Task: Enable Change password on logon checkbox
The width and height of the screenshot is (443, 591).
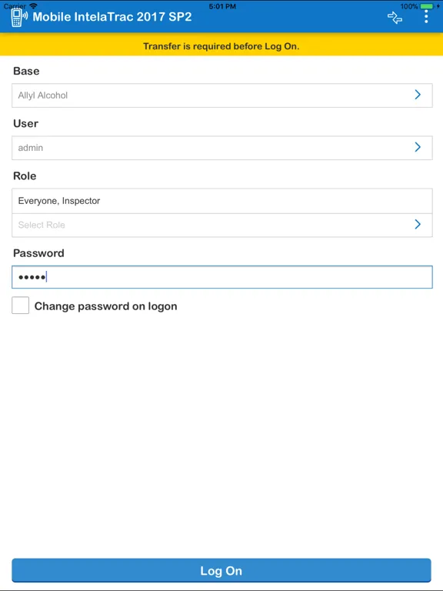Action: coord(20,306)
